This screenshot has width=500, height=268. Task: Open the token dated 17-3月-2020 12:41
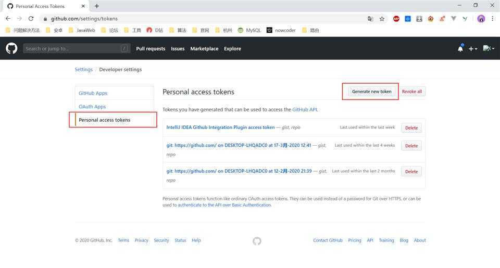239,145
